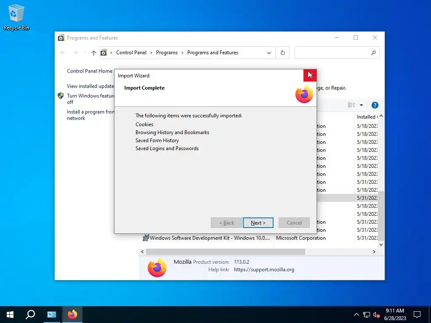Open clock showing 9:11 AM
Viewport: 431px width, 323px height.
point(395,315)
